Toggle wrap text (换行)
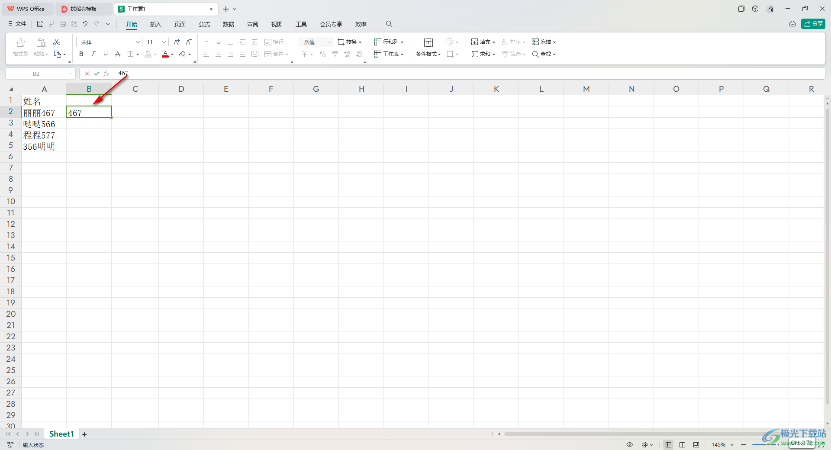 [x=274, y=42]
